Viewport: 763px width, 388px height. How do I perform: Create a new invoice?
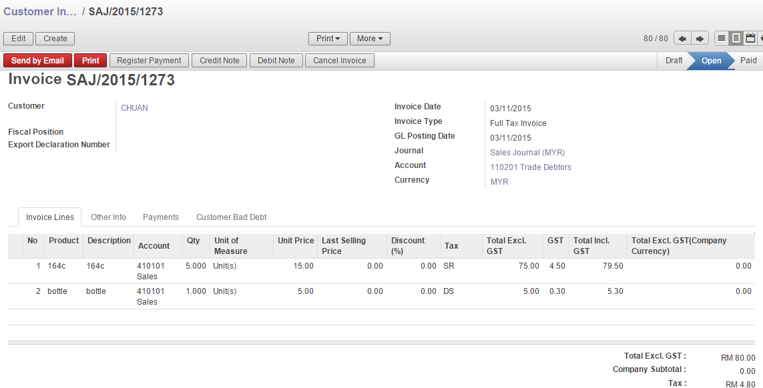(x=54, y=38)
